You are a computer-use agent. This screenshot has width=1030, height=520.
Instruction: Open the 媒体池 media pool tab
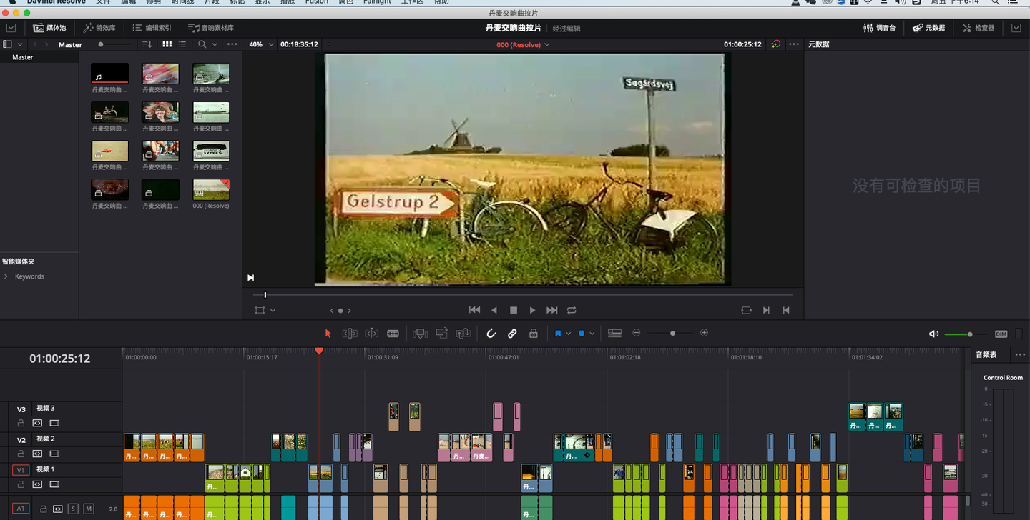pos(49,28)
